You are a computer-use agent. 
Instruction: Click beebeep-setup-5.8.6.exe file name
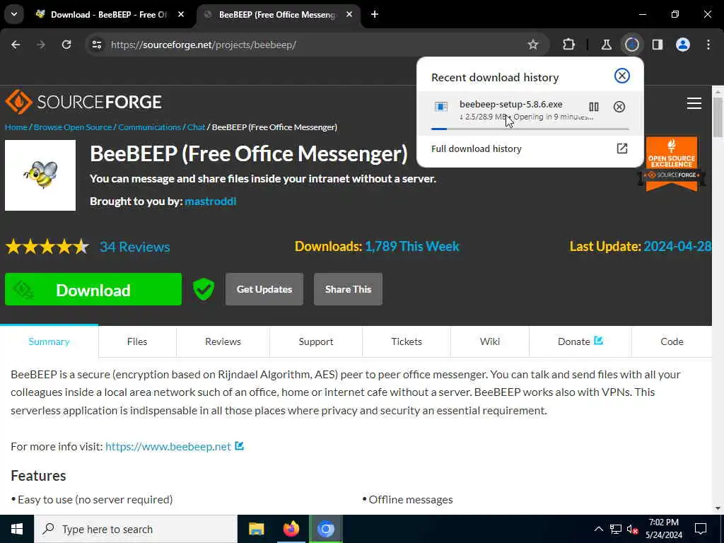(510, 105)
